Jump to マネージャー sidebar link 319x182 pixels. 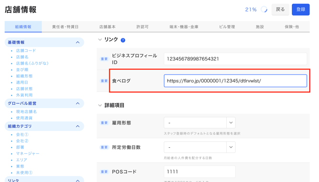click(28, 153)
